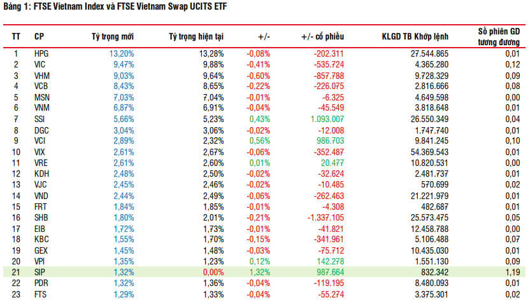The width and height of the screenshot is (528, 305).
Task: Select HPG's new weight 13,20% cell
Action: click(122, 54)
